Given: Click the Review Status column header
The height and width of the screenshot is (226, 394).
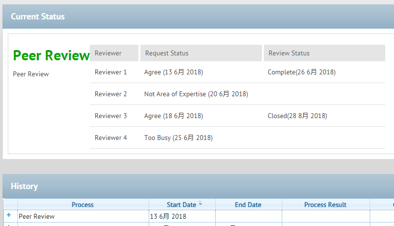Looking at the screenshot, I should (289, 53).
